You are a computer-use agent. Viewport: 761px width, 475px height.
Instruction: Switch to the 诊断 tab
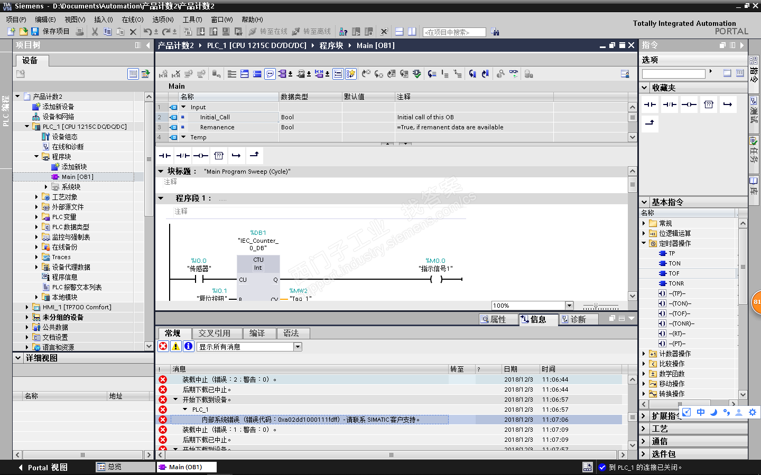(x=579, y=319)
